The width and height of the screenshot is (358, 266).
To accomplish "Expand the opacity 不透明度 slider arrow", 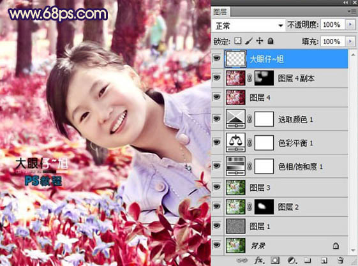I will 350,25.
